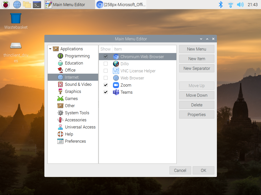The height and width of the screenshot is (195, 261).
Task: Click the Programming category icon
Action: click(x=60, y=56)
